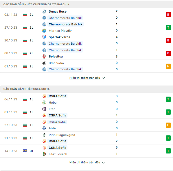Click the orange H badge for Bdin Vidin match
This screenshot has width=173, height=171.
click(168, 66)
